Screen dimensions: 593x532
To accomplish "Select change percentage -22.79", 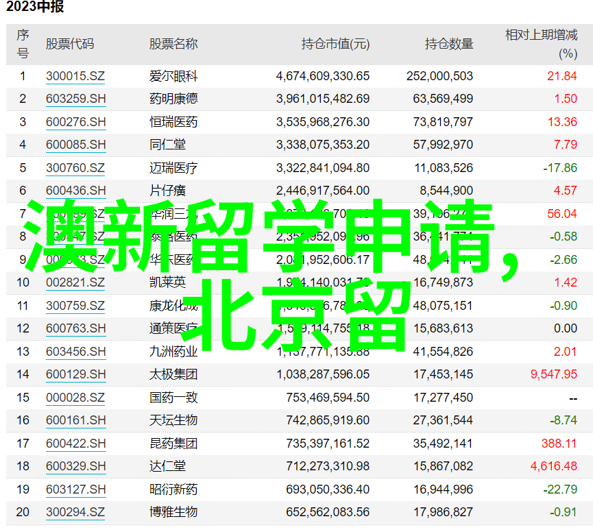I will coord(560,489).
